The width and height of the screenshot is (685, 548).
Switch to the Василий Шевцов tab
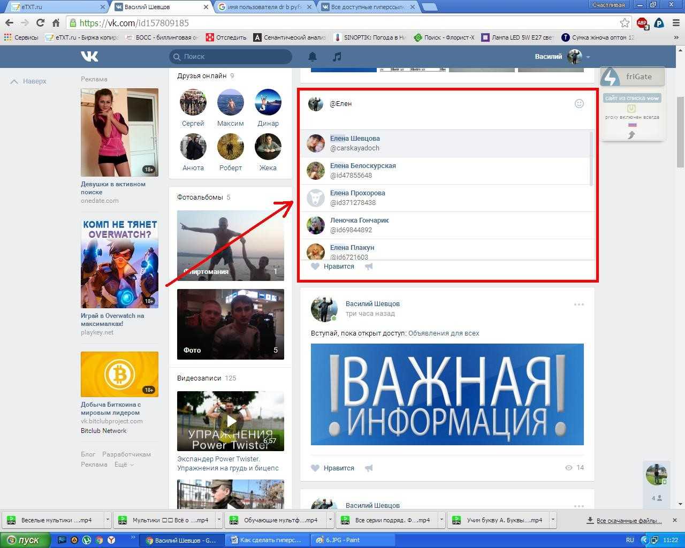tap(159, 7)
